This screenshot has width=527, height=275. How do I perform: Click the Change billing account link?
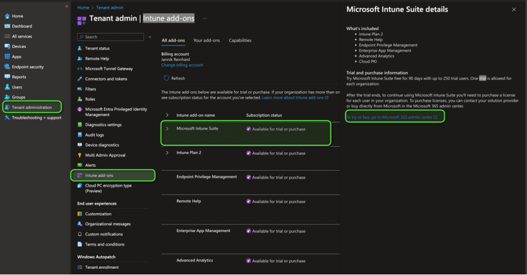pos(182,65)
